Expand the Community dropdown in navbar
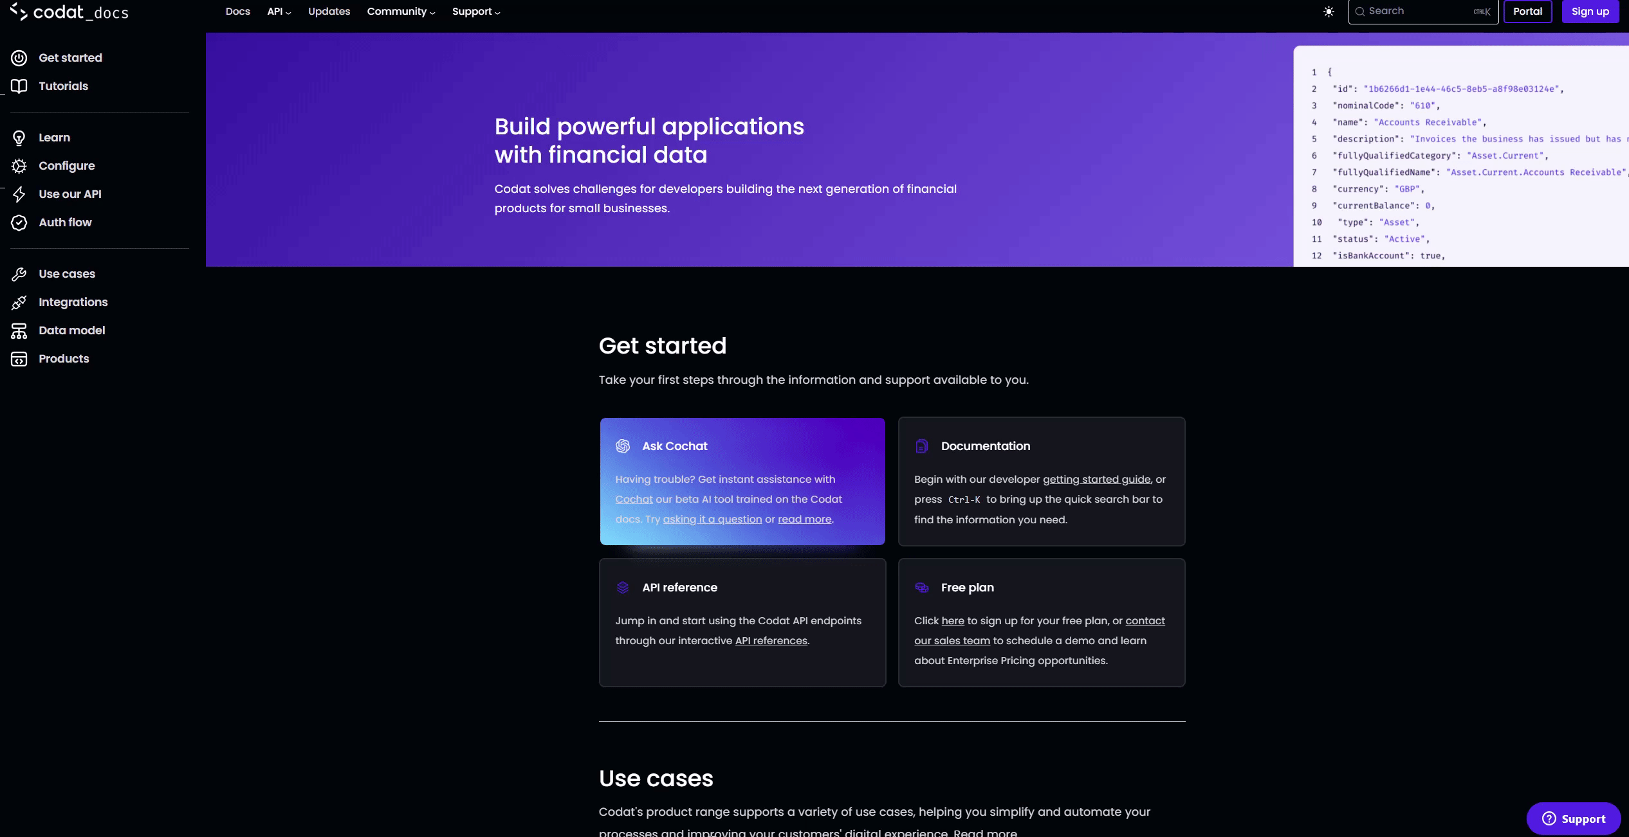The height and width of the screenshot is (837, 1629). 401,12
